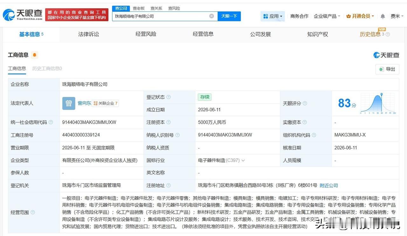Expand 电子器件制造 (C397) industry chevron

(x=243, y=161)
